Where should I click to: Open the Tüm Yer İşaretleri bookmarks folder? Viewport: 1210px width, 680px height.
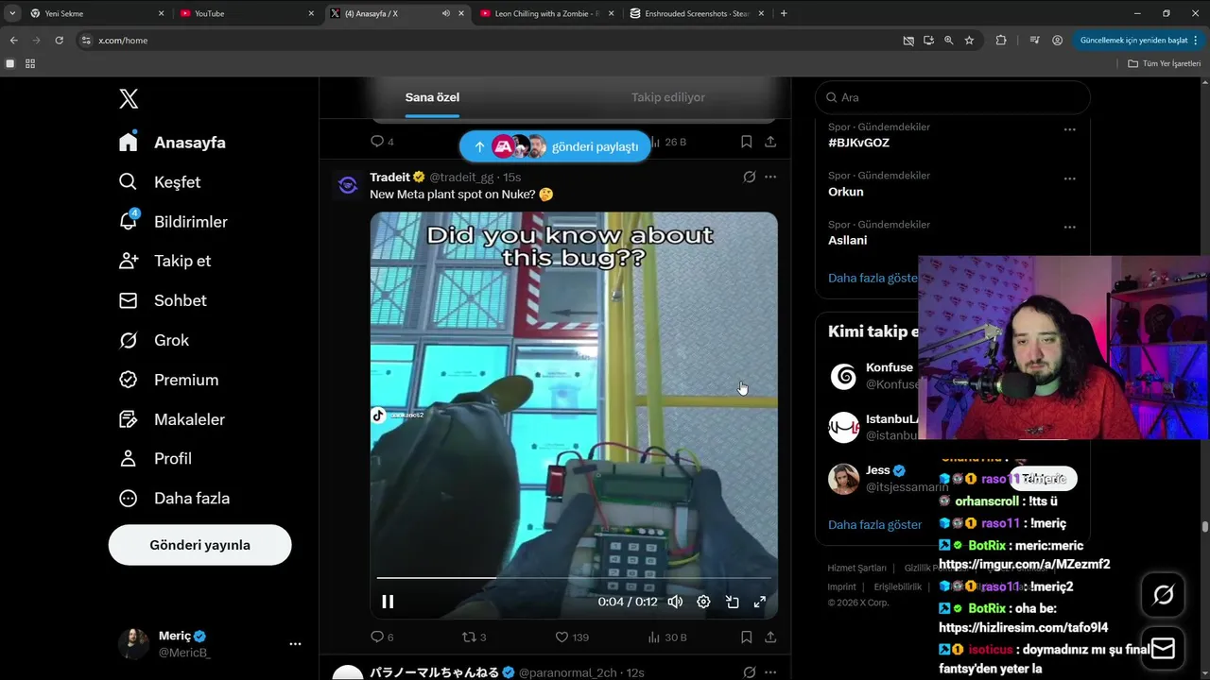tap(1164, 63)
